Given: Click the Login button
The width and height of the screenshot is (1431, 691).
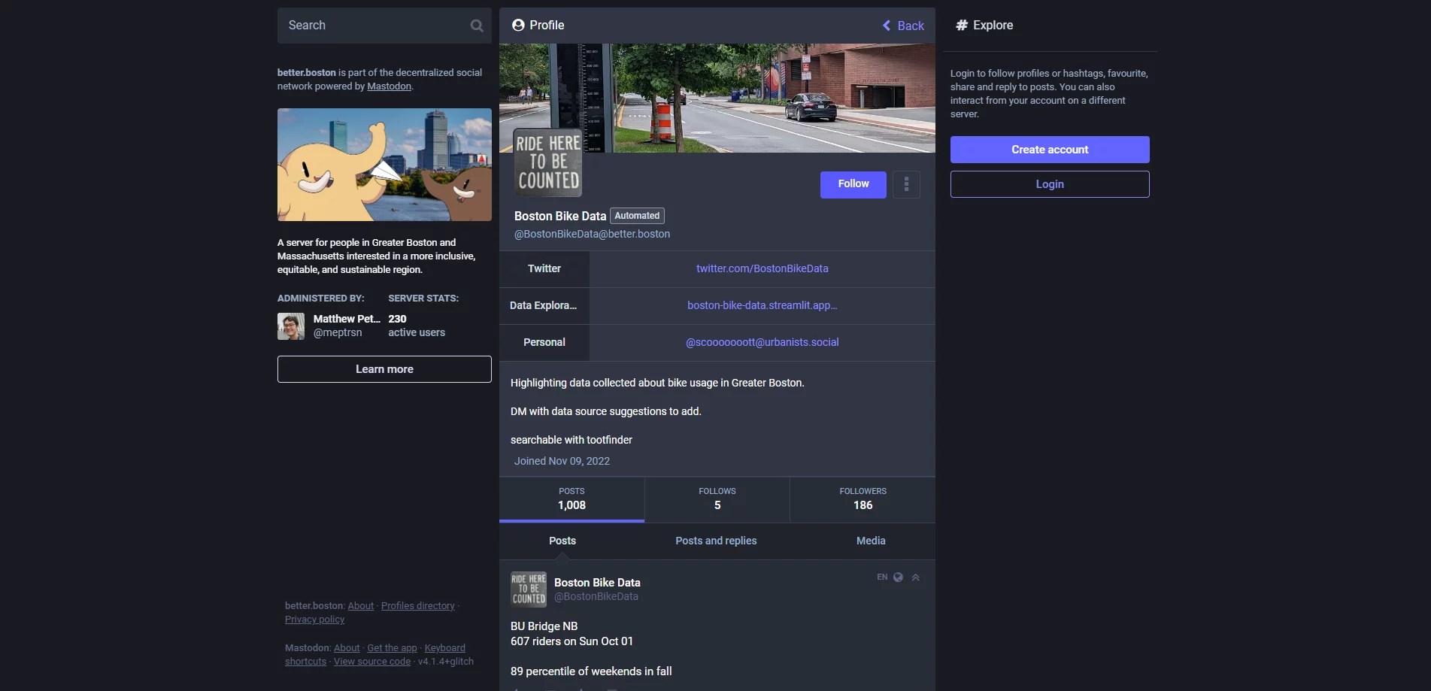Looking at the screenshot, I should pos(1050,184).
